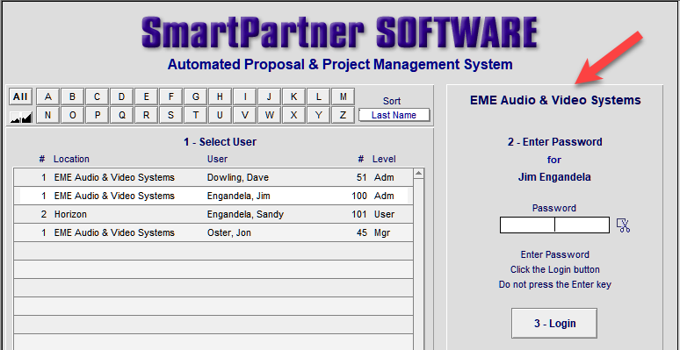The image size is (680, 350).
Task: Click the Mgr level cell
Action: [382, 232]
